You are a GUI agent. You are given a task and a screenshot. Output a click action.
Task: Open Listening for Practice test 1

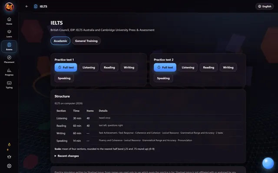click(89, 67)
